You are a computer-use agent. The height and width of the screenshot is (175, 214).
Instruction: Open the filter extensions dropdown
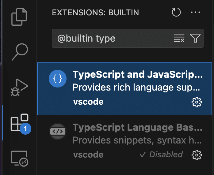click(195, 38)
